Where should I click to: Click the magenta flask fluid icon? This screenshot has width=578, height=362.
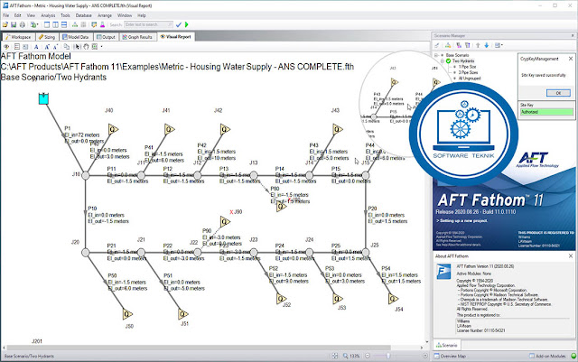102,24
